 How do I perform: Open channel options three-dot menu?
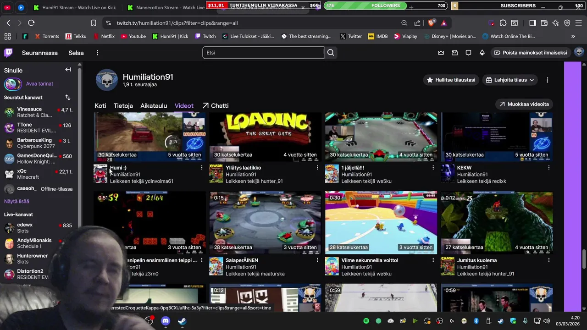click(x=547, y=80)
